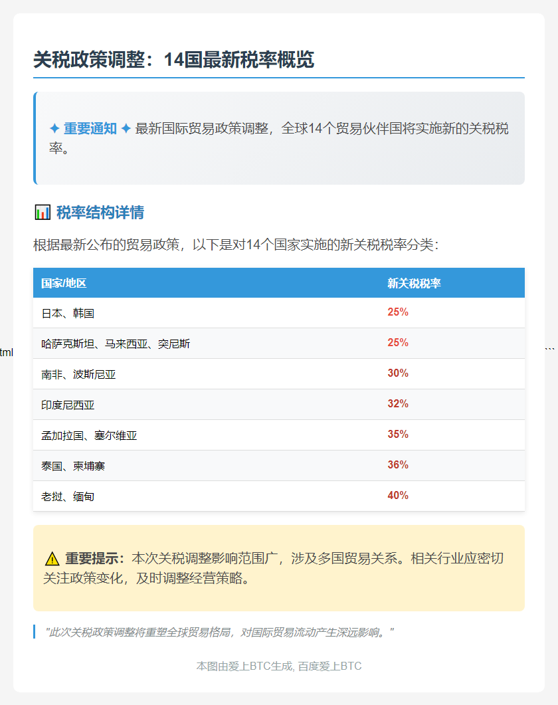Click the italic quote about 全球贸易格局

pos(219,632)
